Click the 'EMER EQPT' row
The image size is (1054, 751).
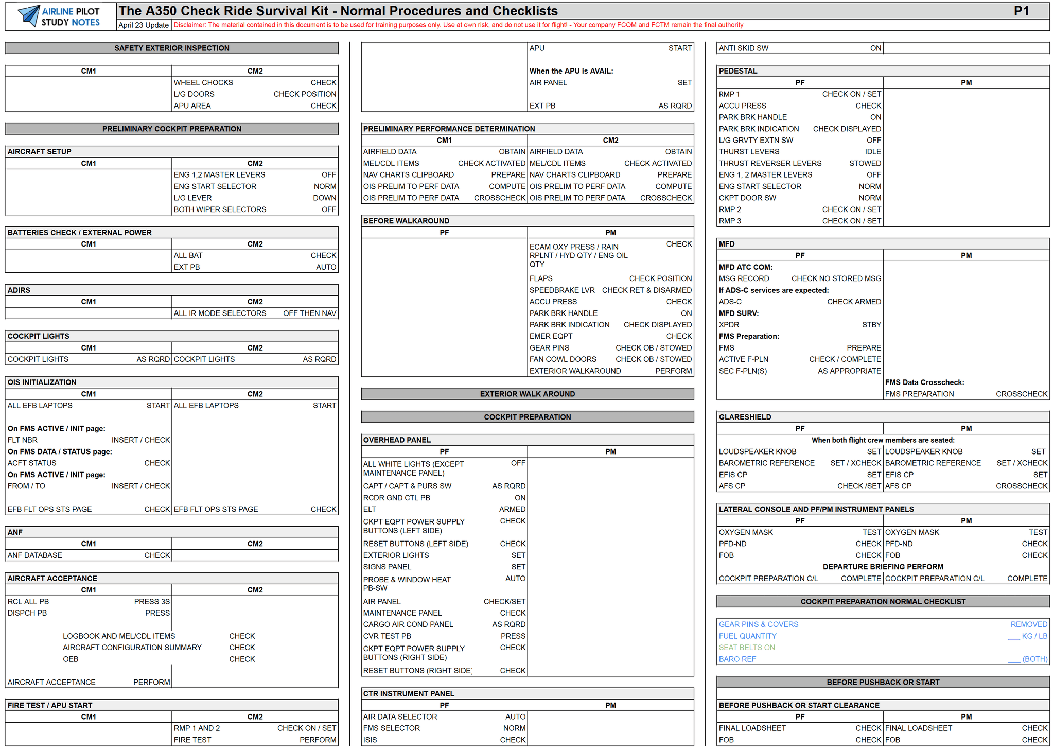(x=611, y=336)
